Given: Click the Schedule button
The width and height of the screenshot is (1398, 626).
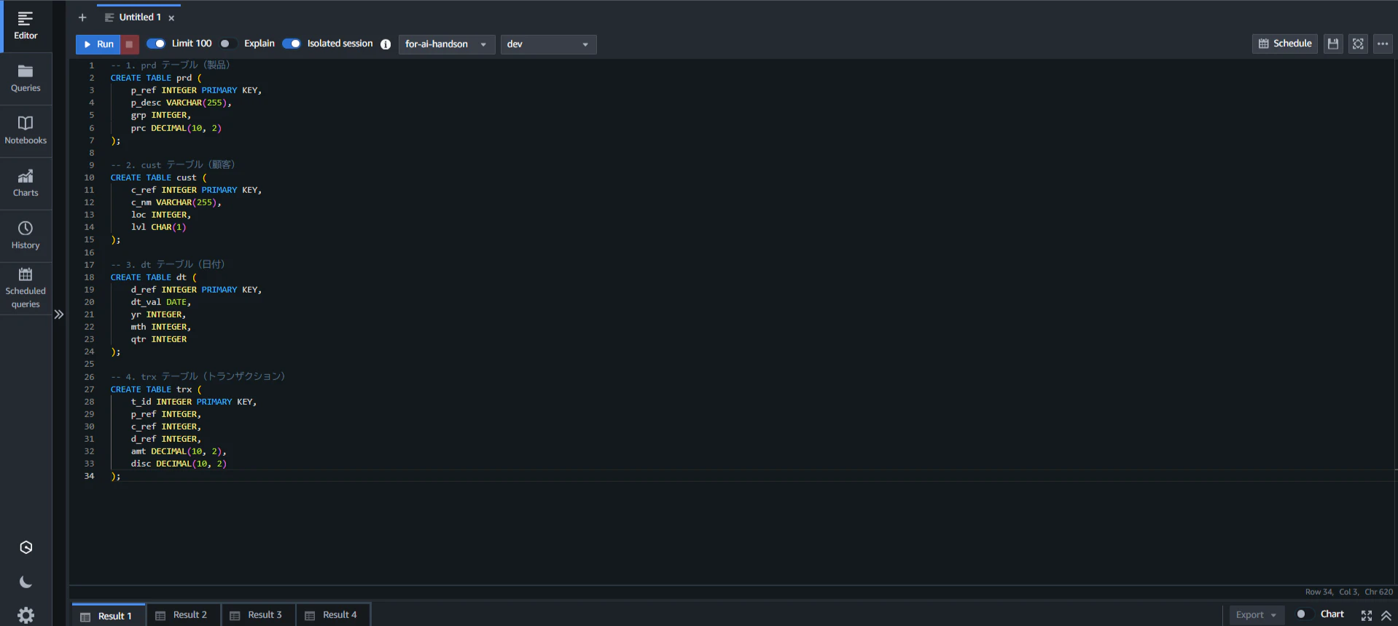Looking at the screenshot, I should click(1284, 44).
